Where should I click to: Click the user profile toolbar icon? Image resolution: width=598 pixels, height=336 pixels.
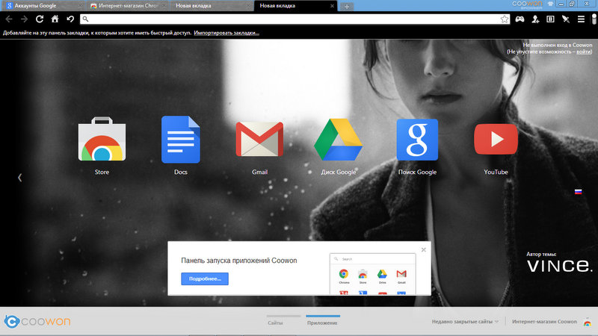535,19
